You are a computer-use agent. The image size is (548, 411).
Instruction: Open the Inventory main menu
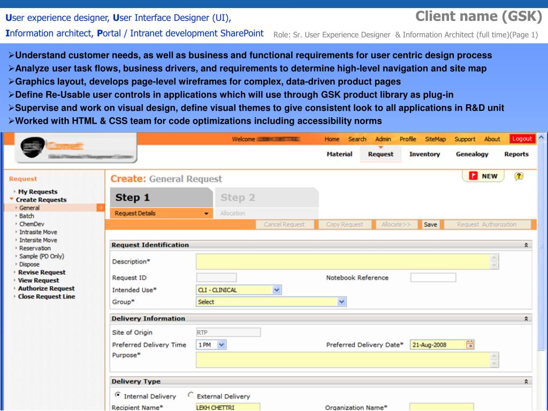[424, 154]
